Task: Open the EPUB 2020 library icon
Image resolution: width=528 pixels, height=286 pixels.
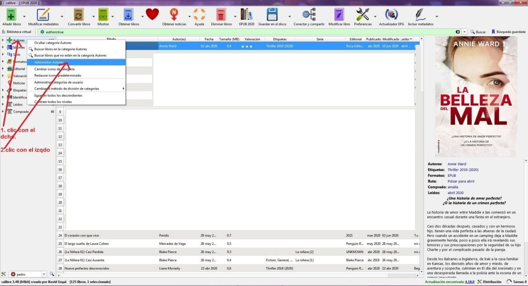Action: pos(247,14)
